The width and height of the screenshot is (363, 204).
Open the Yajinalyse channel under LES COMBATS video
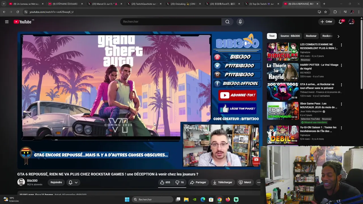pos(305,52)
